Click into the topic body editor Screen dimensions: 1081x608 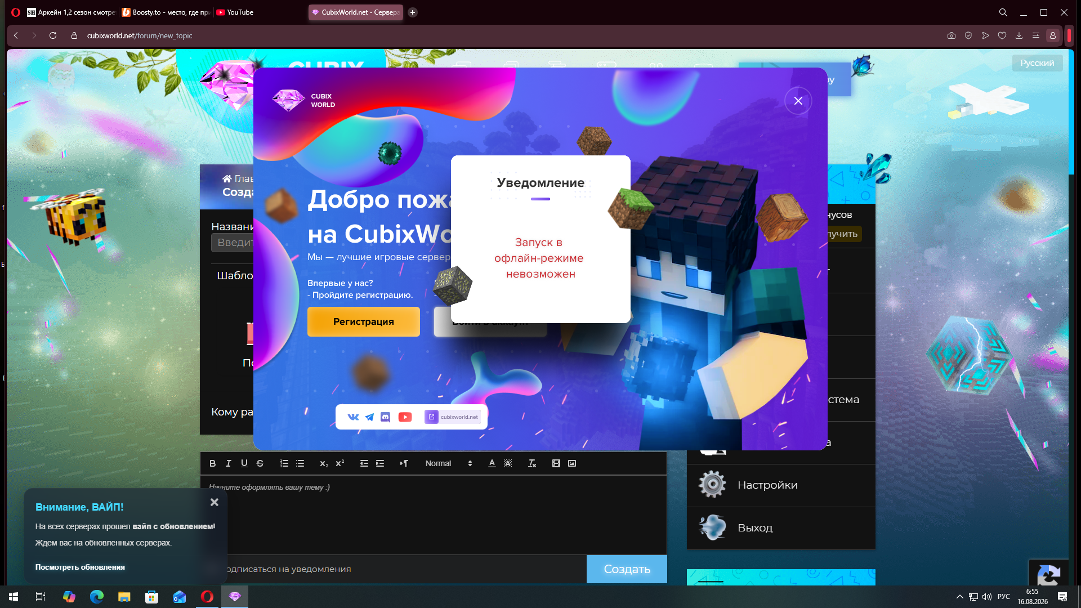[434, 515]
